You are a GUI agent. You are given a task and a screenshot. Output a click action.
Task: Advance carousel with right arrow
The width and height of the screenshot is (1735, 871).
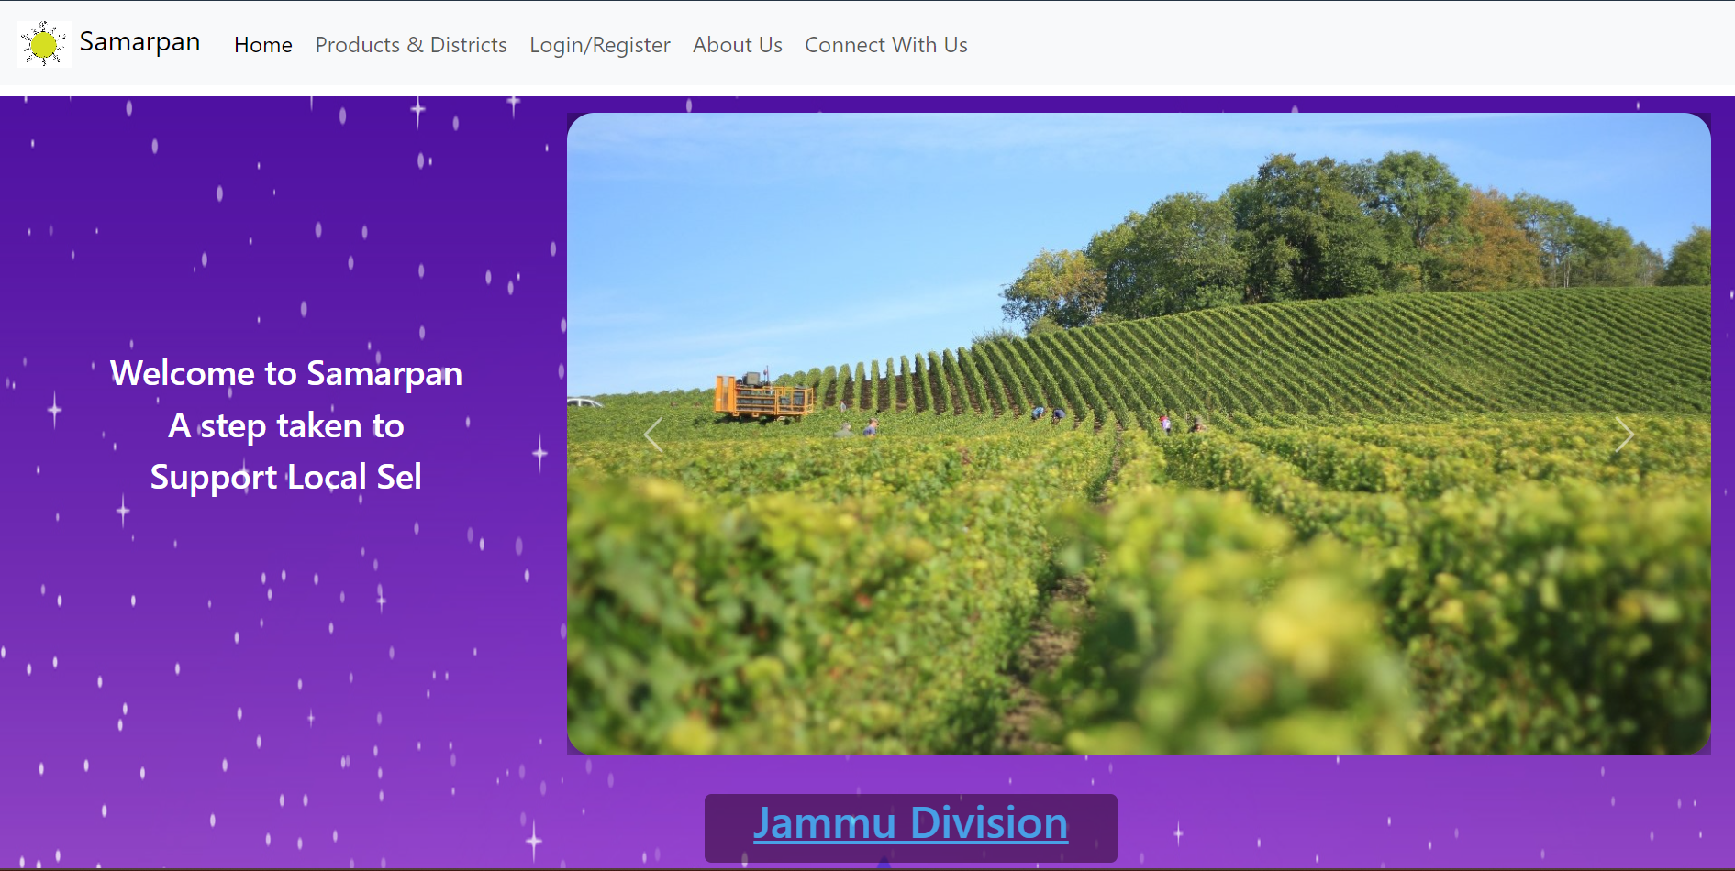tap(1624, 435)
